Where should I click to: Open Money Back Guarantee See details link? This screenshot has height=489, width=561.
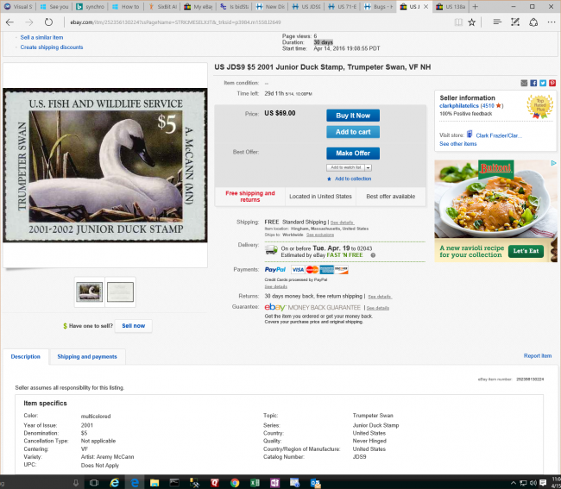378,308
